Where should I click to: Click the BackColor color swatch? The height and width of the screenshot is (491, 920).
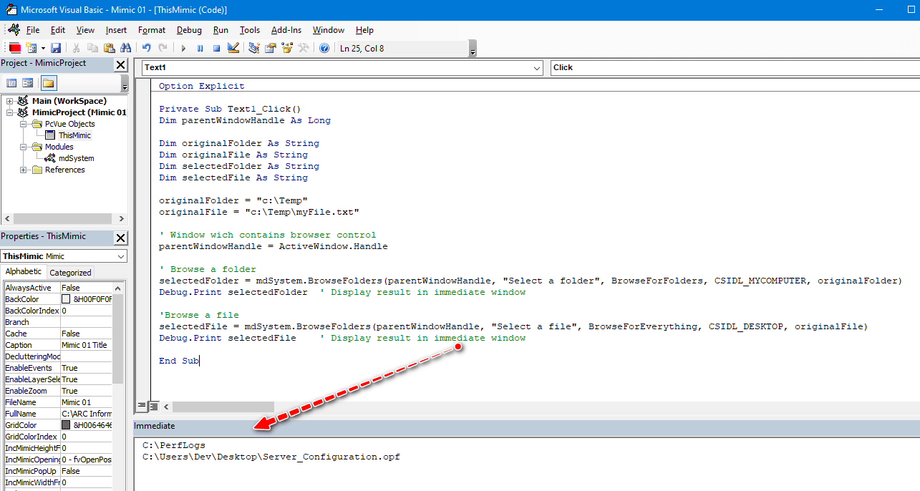(x=67, y=299)
